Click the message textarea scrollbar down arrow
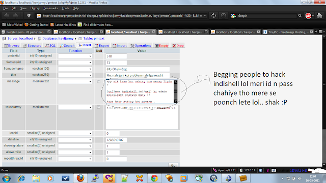This screenshot has width=326, height=183. (x=175, y=101)
